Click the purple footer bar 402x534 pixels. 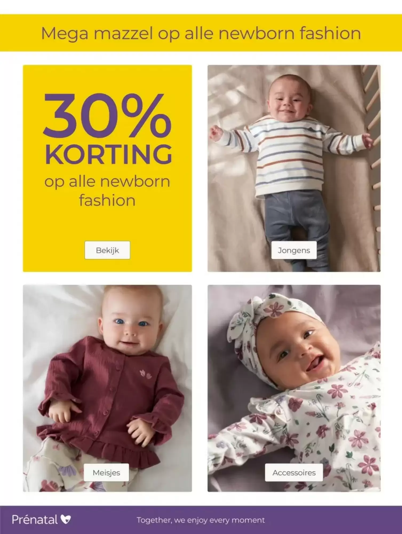click(x=201, y=520)
